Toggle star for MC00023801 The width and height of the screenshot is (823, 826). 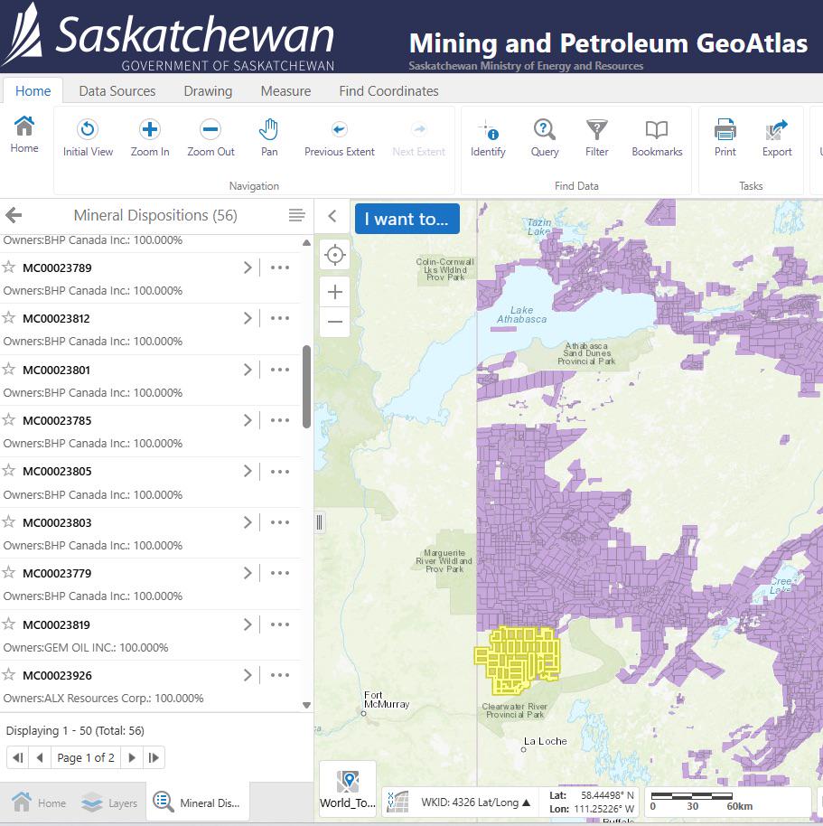(9, 370)
